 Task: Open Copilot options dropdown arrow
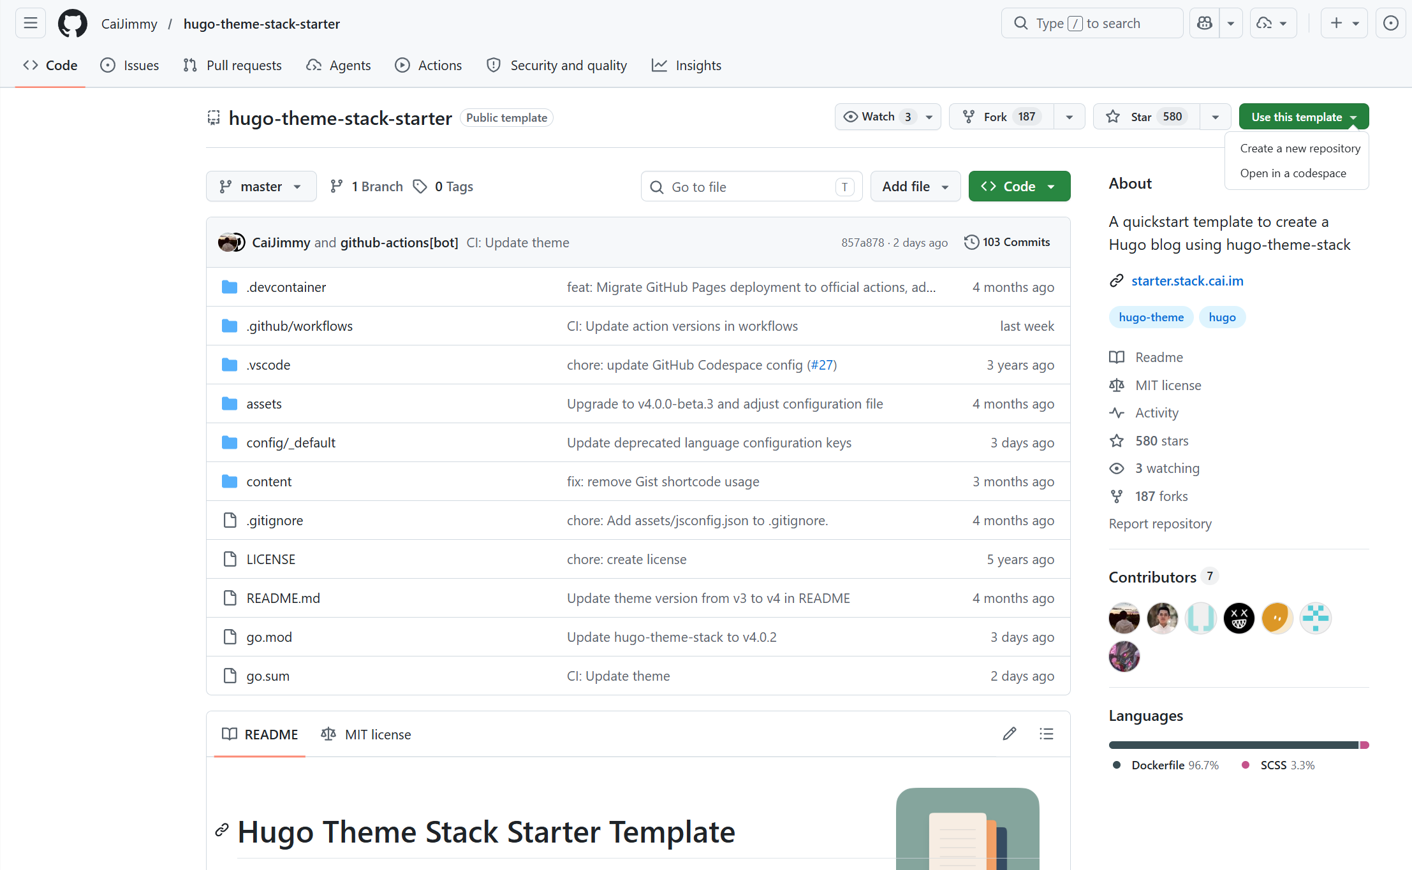coord(1231,24)
